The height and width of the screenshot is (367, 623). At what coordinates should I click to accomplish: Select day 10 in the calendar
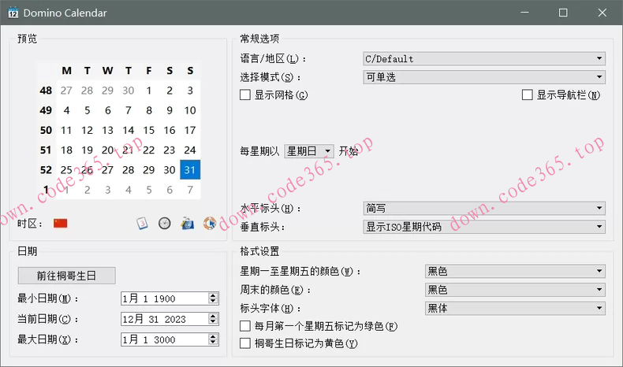coord(190,110)
